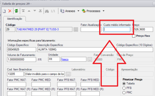
Task: Open the frasco link
Action: click(65, 59)
